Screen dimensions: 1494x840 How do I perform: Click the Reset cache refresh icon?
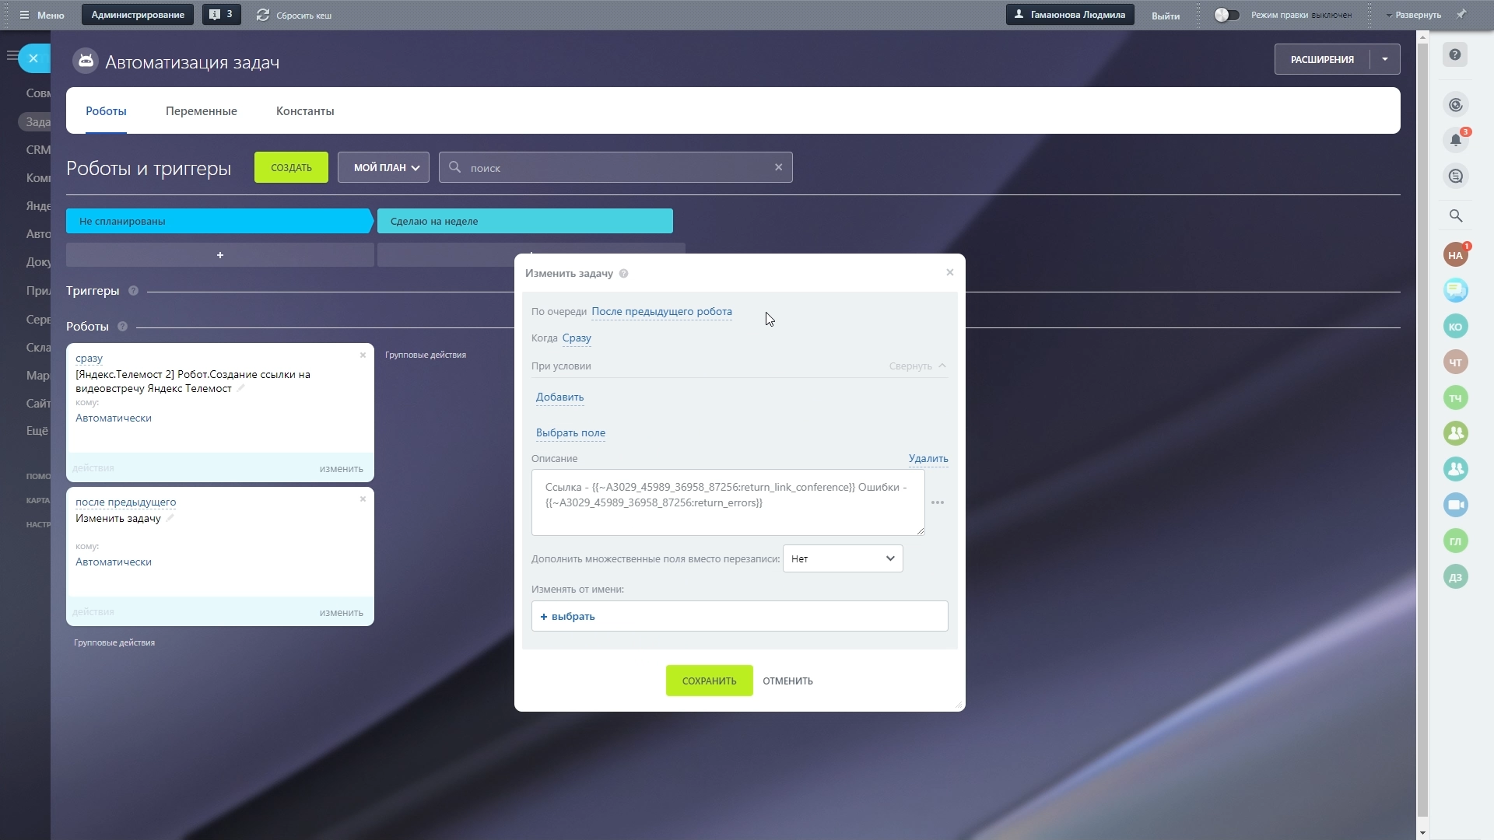point(263,15)
